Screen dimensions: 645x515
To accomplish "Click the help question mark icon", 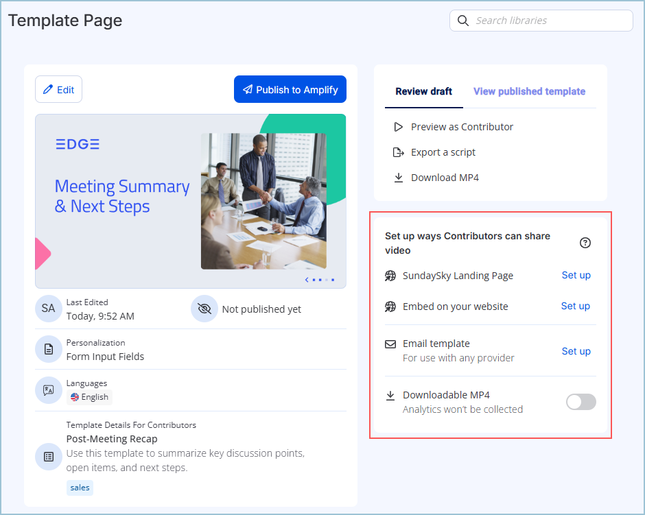I will pyautogui.click(x=585, y=243).
